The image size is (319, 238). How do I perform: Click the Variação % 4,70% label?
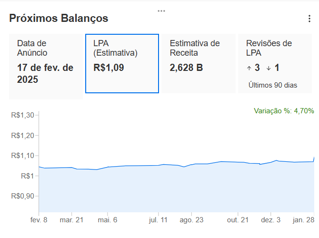(284, 111)
